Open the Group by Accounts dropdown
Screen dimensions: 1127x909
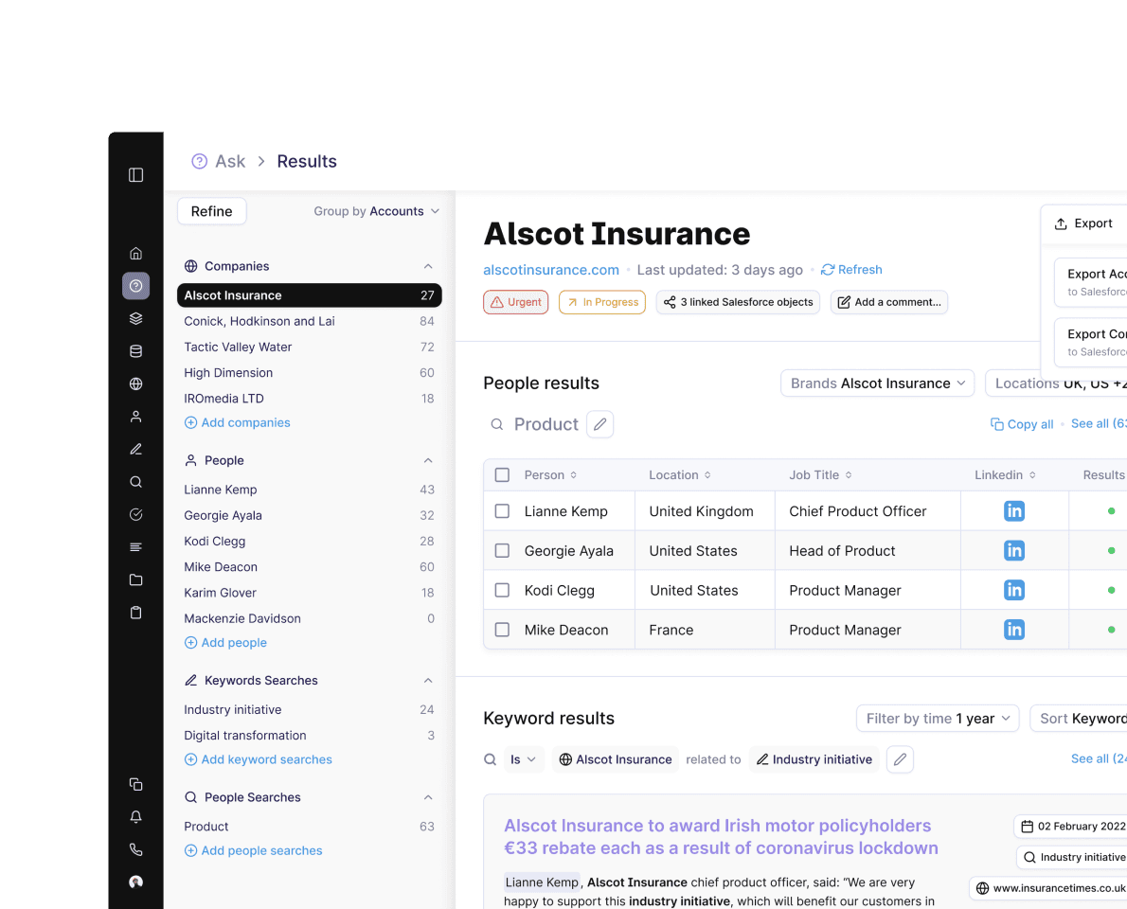(x=377, y=211)
